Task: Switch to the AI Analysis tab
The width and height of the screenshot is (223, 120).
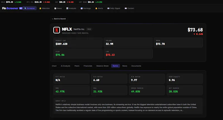Action: click(x=66, y=66)
